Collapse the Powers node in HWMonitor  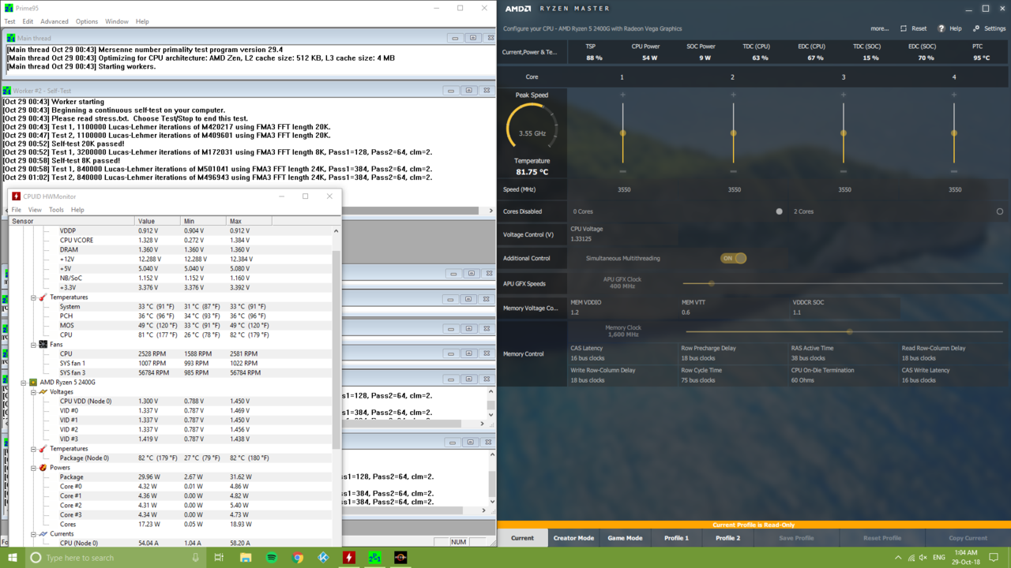(33, 468)
